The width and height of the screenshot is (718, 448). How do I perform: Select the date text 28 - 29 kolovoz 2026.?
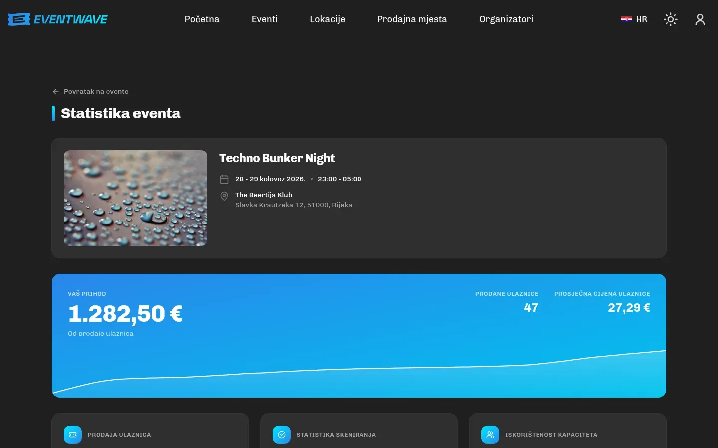click(x=270, y=179)
